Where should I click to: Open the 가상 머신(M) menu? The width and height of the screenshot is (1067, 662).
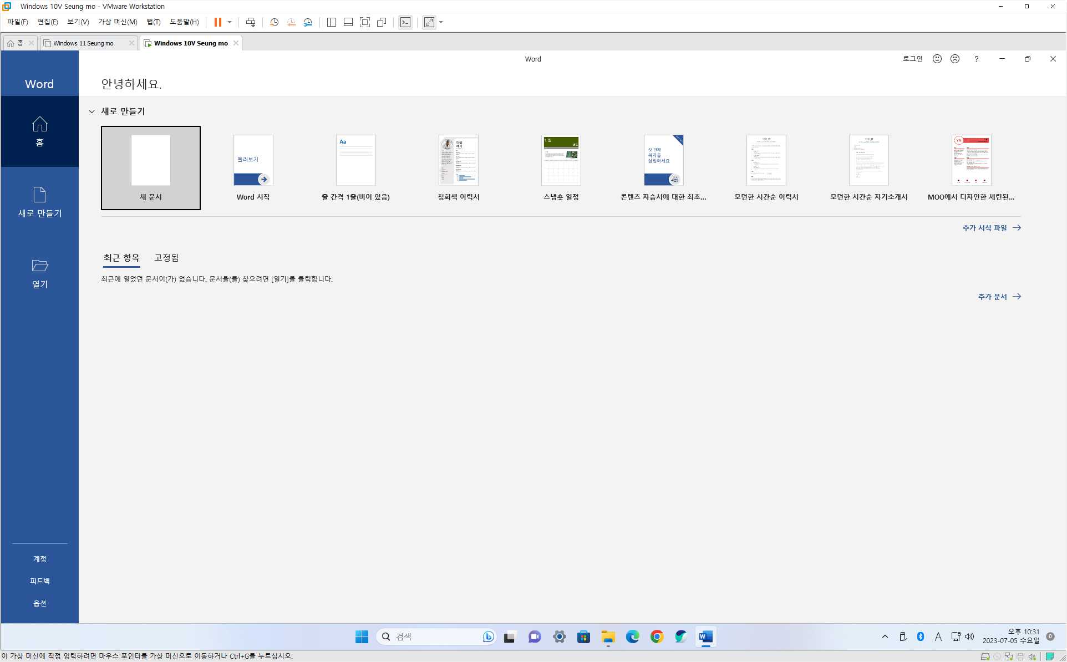coord(118,22)
